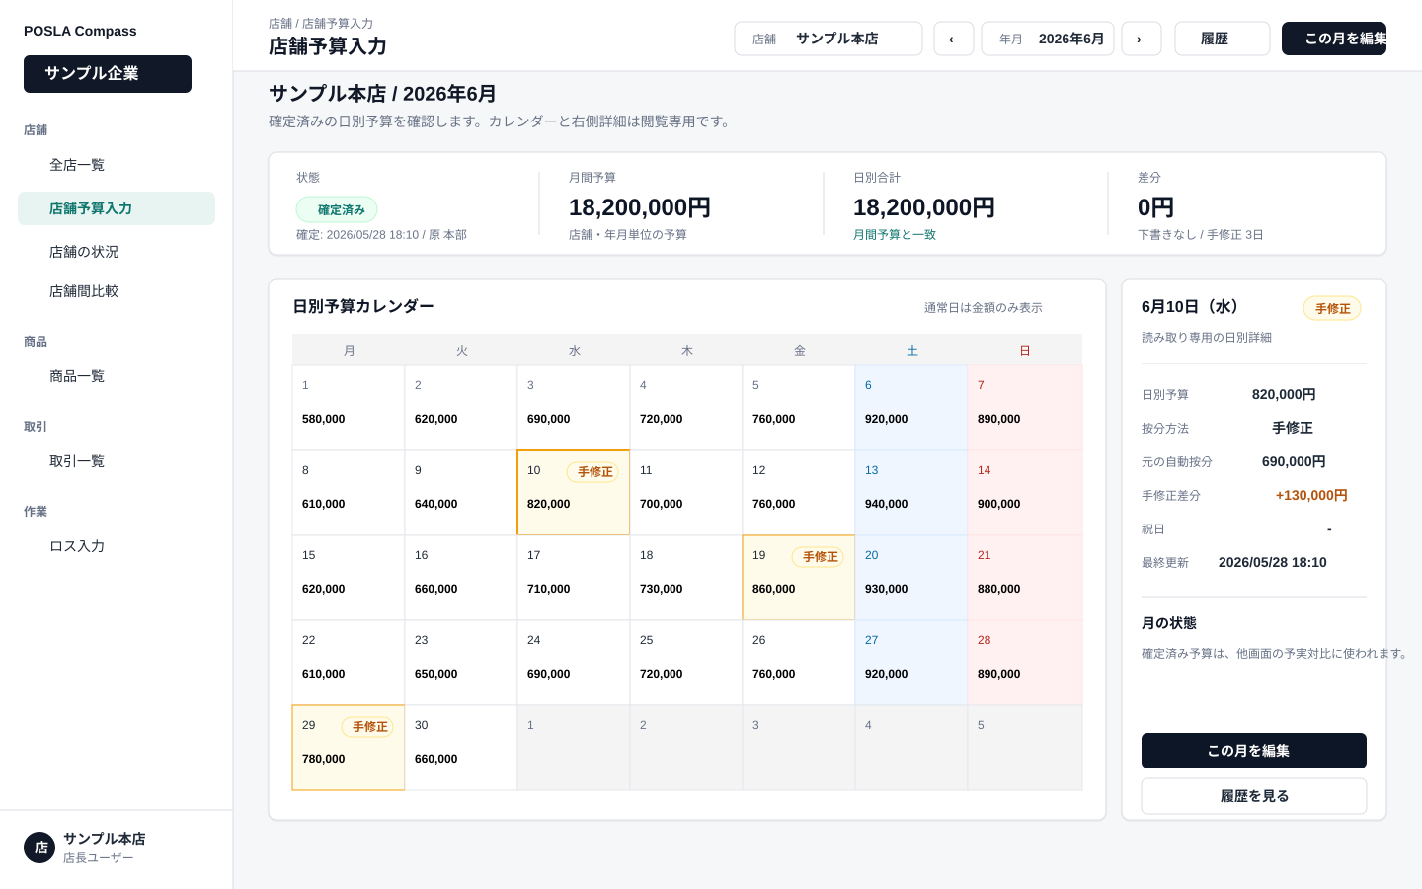The image size is (1422, 889).
Task: Select June 19 calendar cell
Action: (799, 578)
